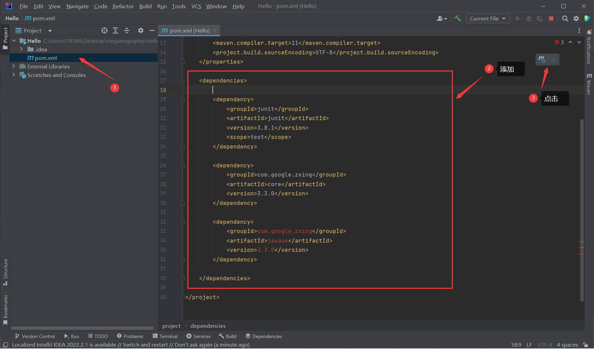Fold the zxing core dependency at line 26
The height and width of the screenshot is (349, 594).
pyautogui.click(x=183, y=166)
